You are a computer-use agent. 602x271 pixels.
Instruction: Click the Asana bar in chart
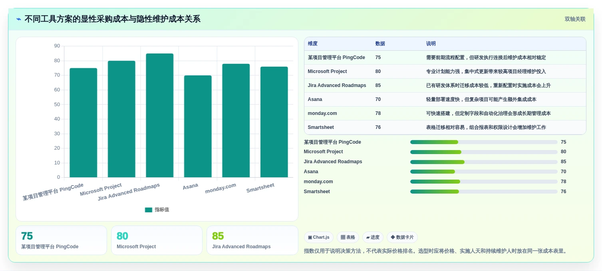tap(198, 126)
